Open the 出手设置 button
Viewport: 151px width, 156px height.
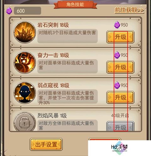pos(46,144)
